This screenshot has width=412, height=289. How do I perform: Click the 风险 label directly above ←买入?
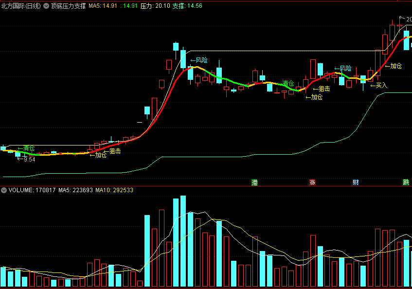click(342, 69)
